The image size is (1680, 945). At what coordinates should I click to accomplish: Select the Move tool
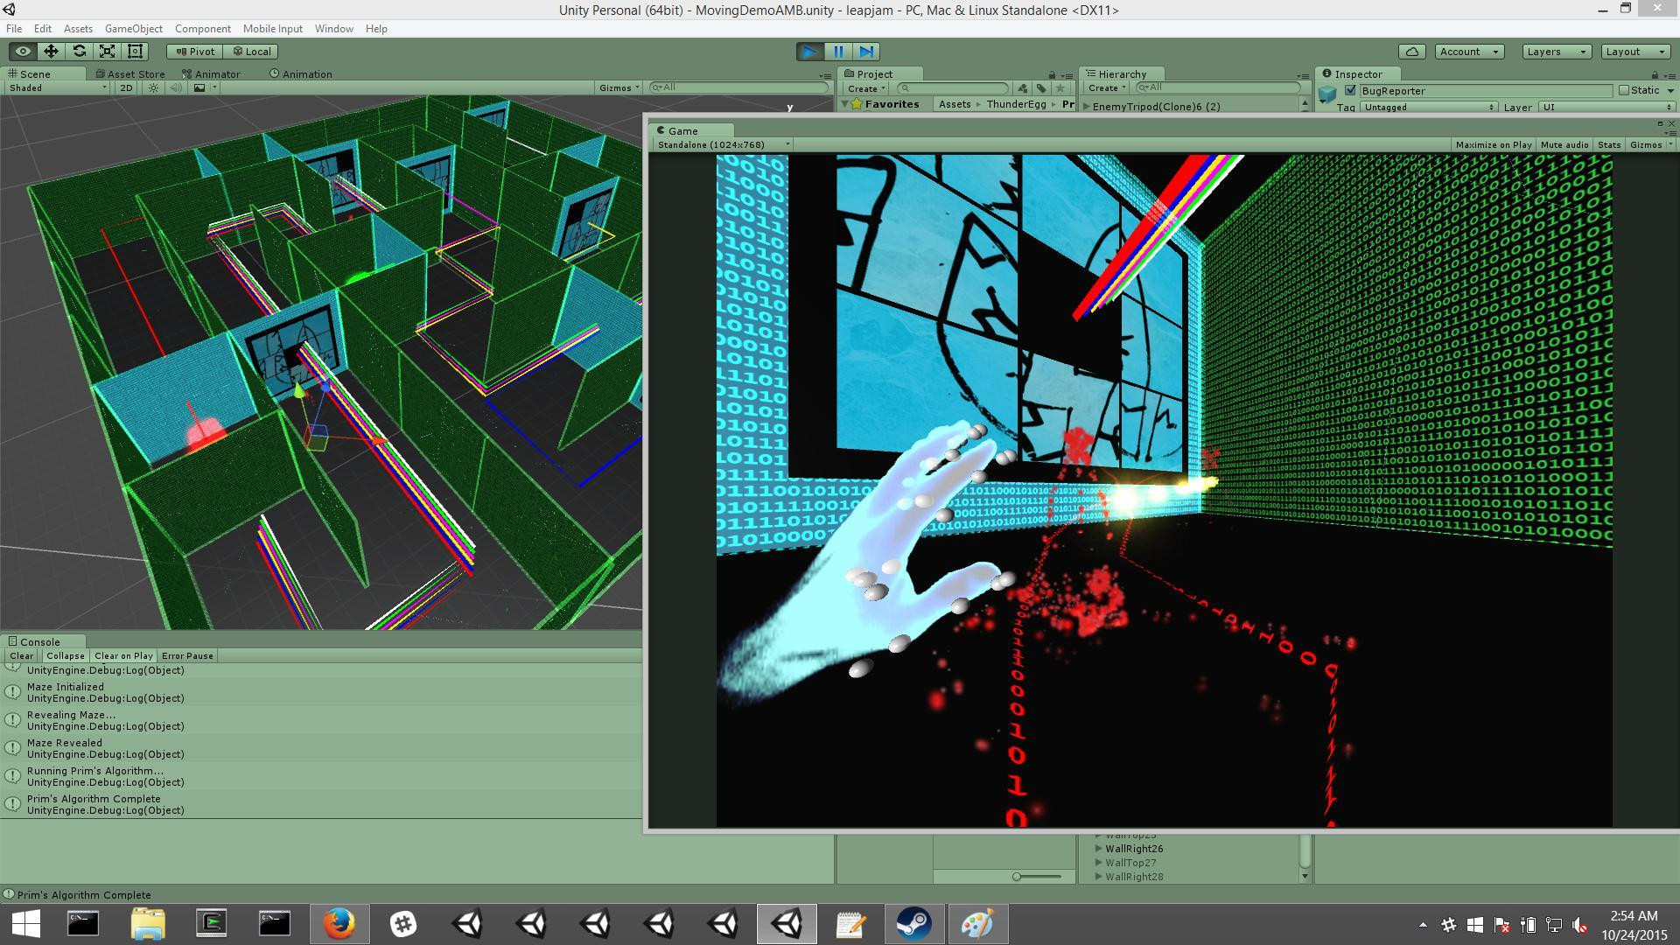point(51,52)
